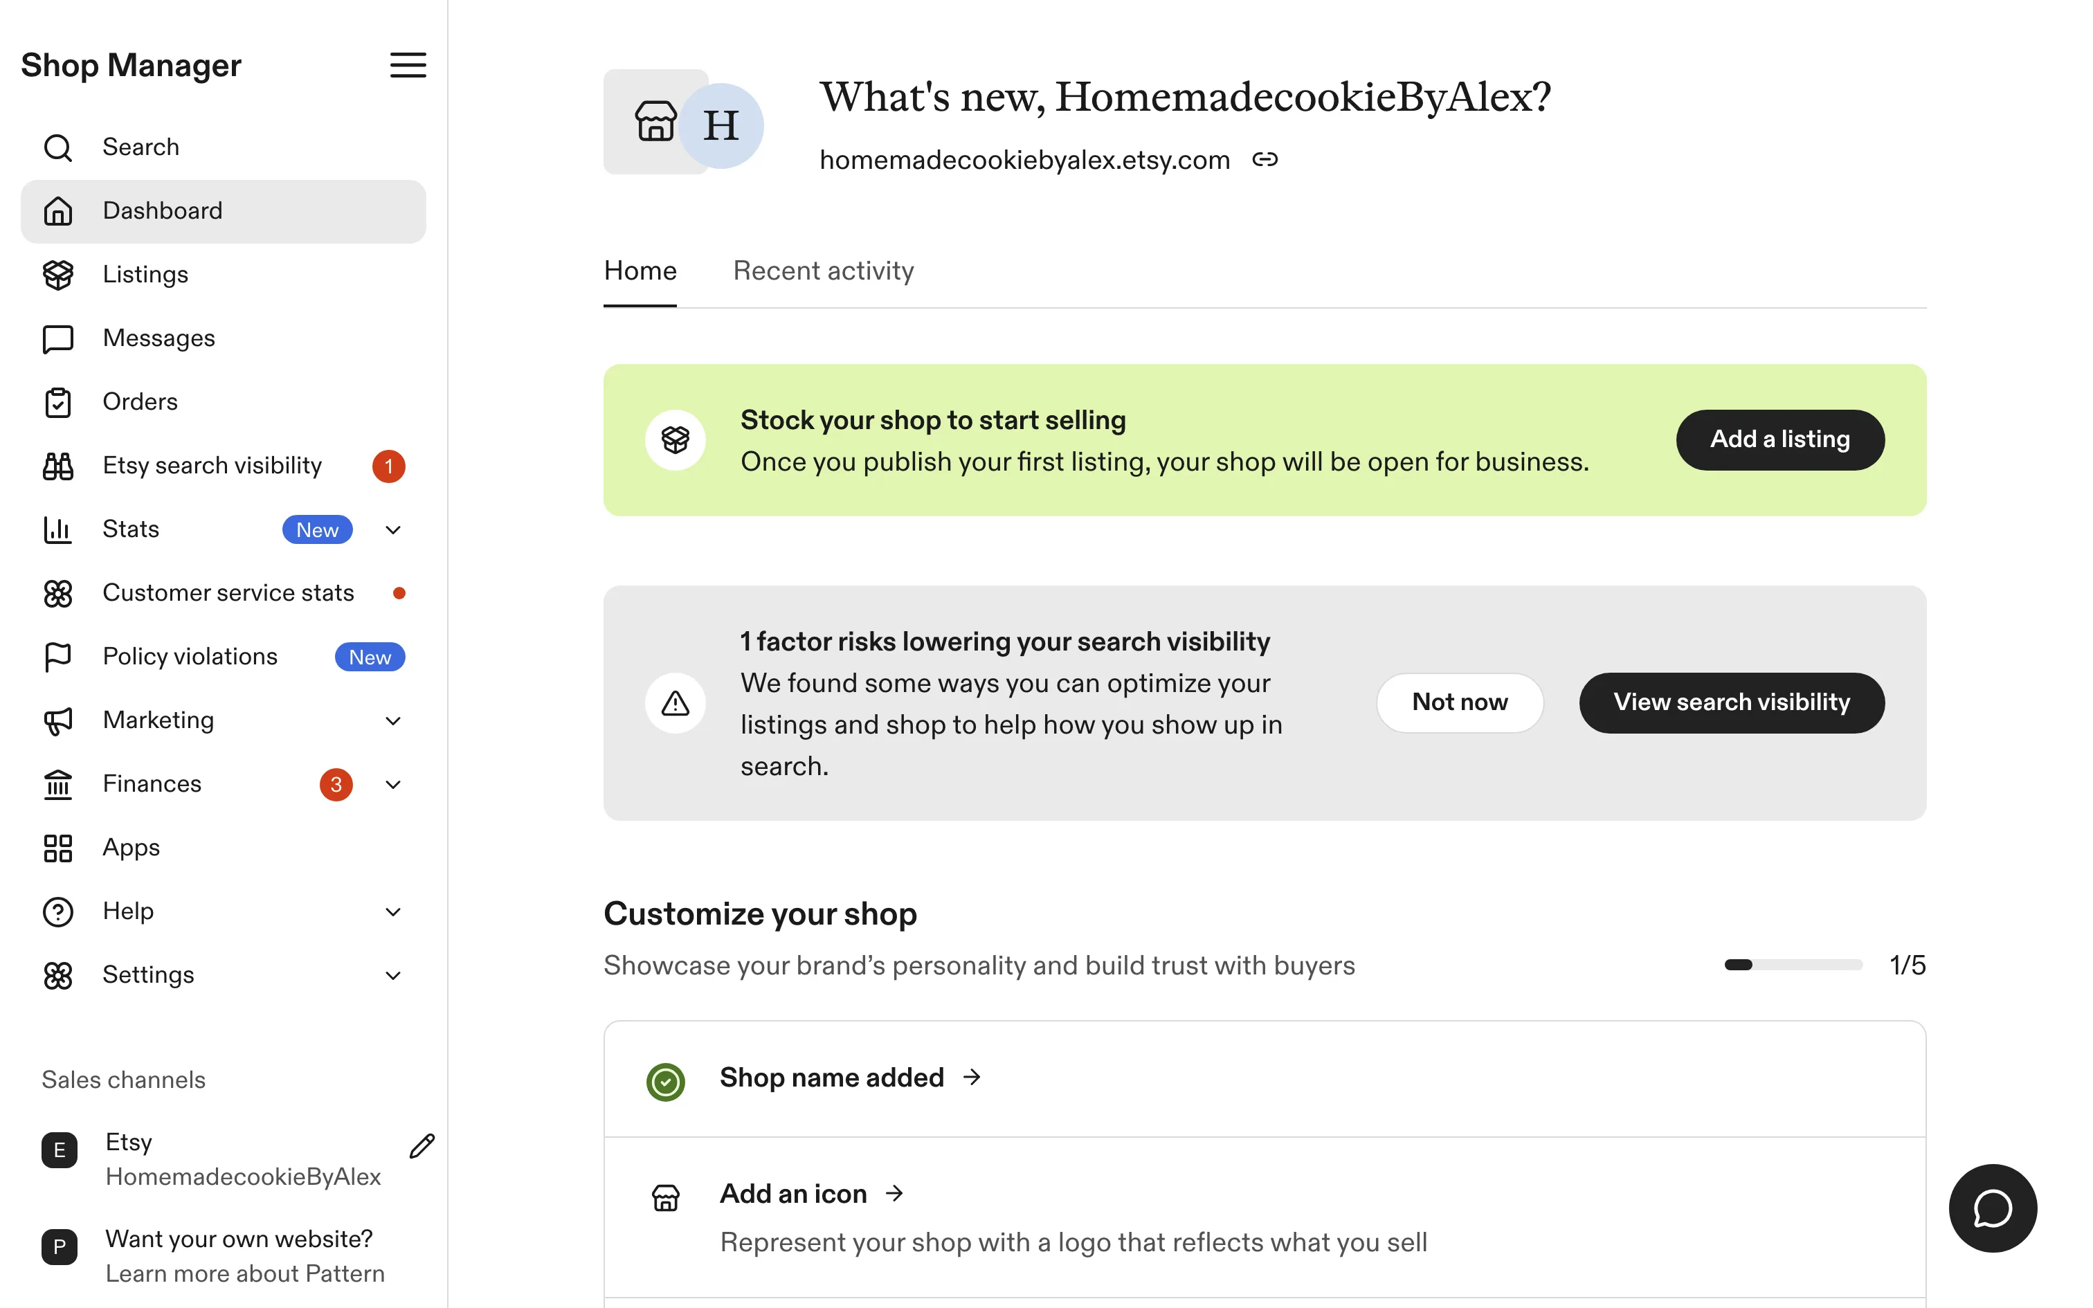Click the Finances bank icon

[58, 785]
